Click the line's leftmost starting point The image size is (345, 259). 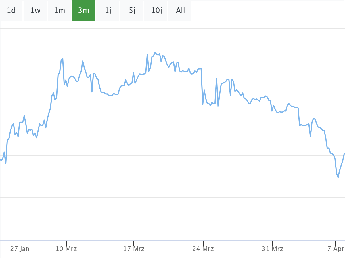tap(1, 159)
